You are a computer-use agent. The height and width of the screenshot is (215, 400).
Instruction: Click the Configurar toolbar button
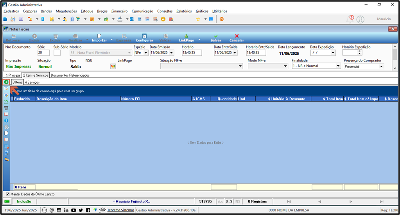coord(144,38)
